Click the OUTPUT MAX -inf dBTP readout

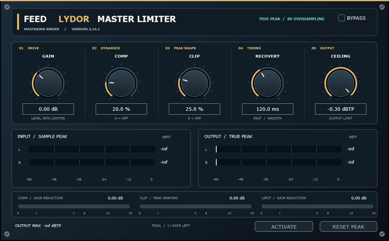(x=38, y=225)
